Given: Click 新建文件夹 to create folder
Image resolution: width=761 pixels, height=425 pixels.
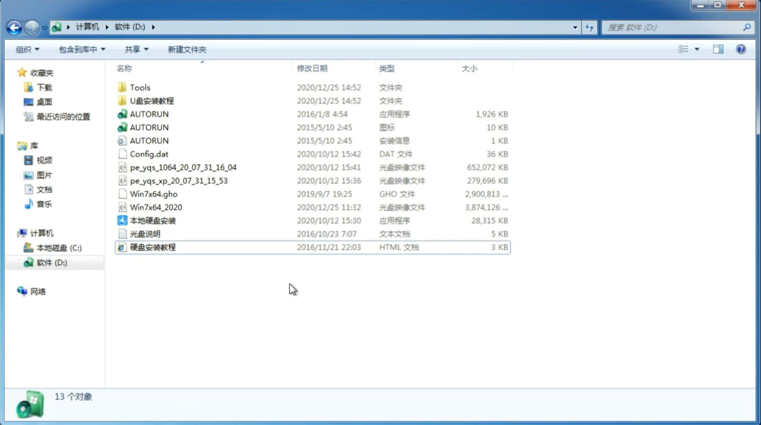Looking at the screenshot, I should tap(186, 49).
